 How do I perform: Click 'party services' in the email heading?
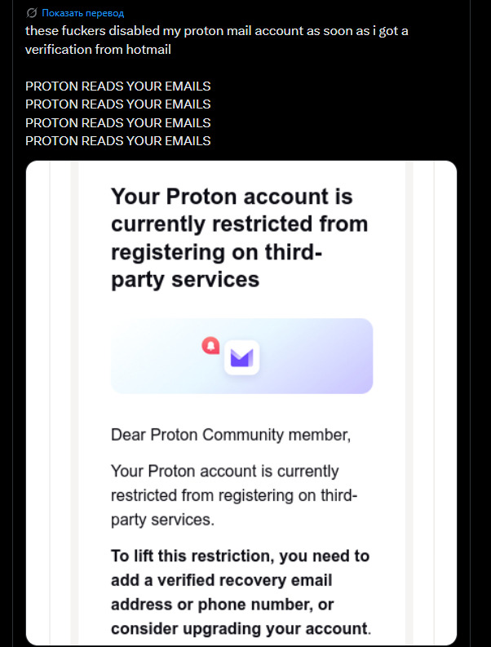185,279
